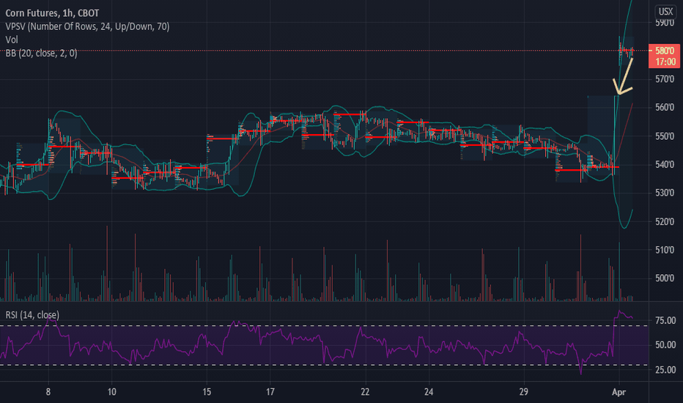The image size is (683, 403).
Task: Click the BB (20, close, 2, 0) legend
Action: coord(41,53)
